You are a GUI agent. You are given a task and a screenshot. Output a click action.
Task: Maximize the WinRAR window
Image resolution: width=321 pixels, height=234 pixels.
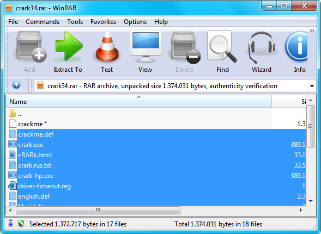(284, 6)
